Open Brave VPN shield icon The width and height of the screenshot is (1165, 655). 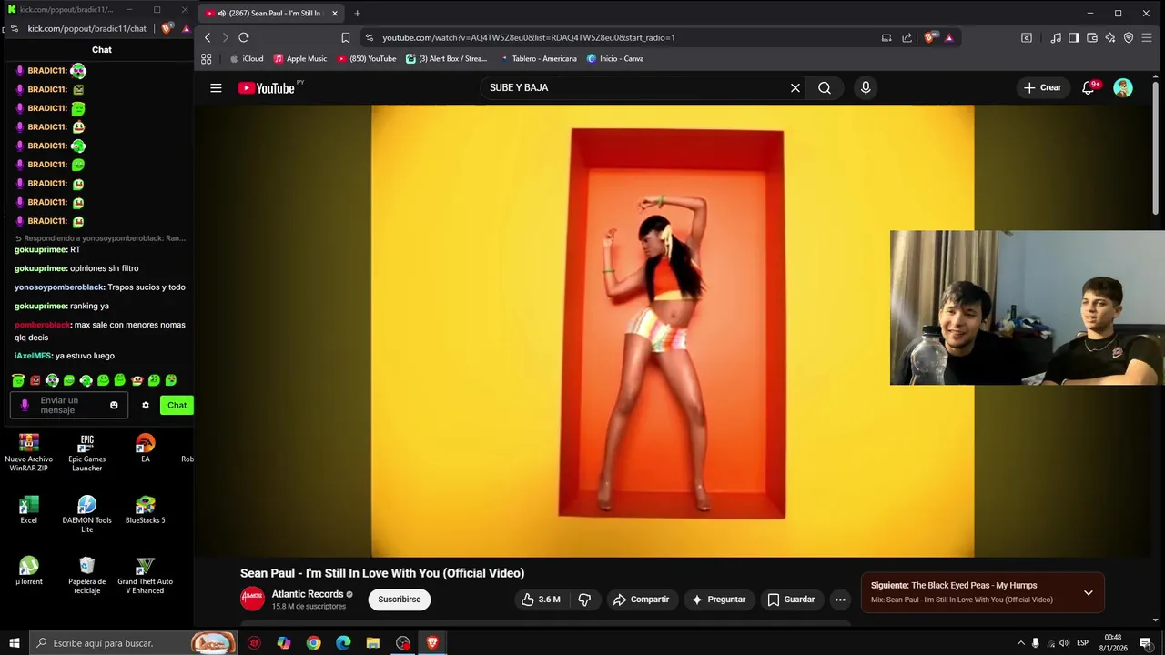click(x=1129, y=37)
